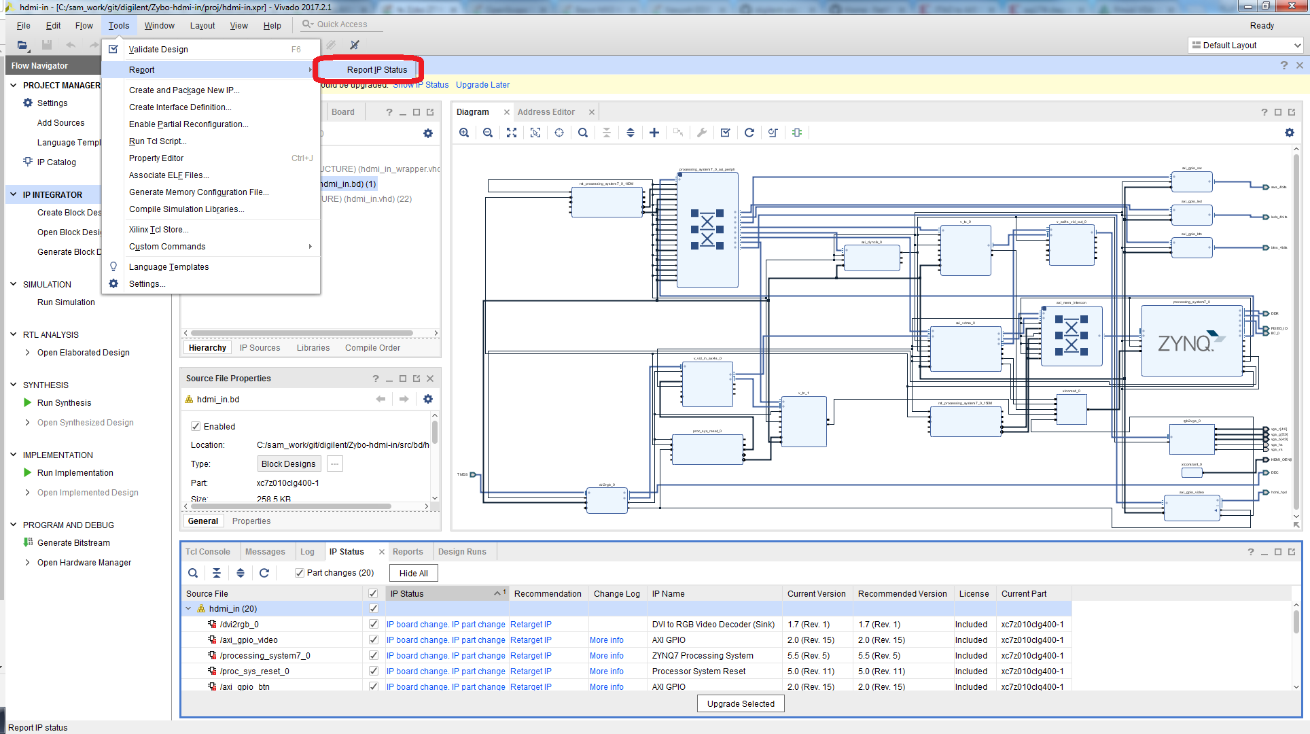Viewport: 1310px width, 734px height.
Task: Switch to the Tcl Console tab
Action: 208,552
